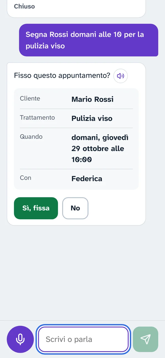The width and height of the screenshot is (165, 358).
Task: Click the 10:00 appointment time
Action: [82, 159]
